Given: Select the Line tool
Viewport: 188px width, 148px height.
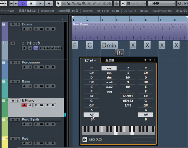Looking at the screenshot, I should click(x=99, y=3).
